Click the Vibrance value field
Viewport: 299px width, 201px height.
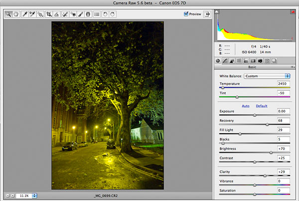(x=284, y=181)
